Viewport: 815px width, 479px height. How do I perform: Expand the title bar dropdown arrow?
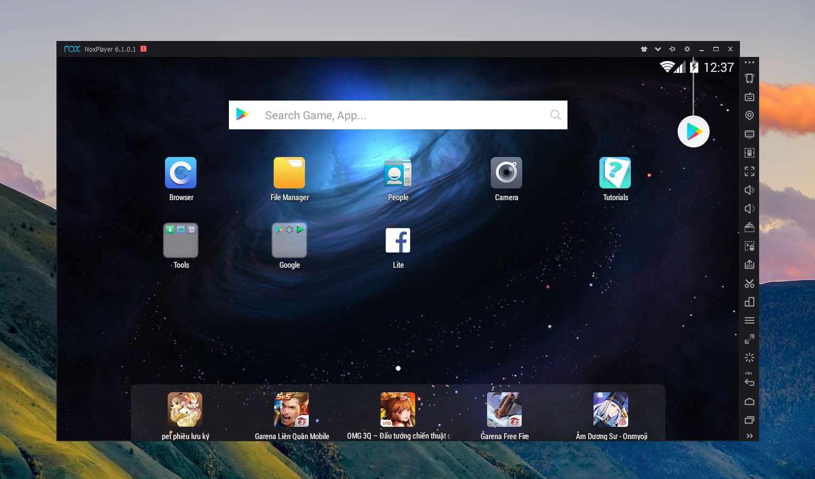point(658,49)
